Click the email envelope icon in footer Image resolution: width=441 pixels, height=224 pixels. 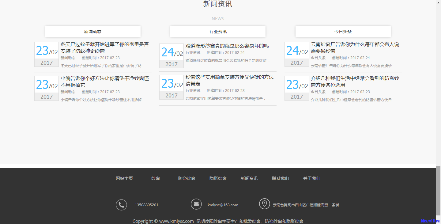(x=196, y=204)
